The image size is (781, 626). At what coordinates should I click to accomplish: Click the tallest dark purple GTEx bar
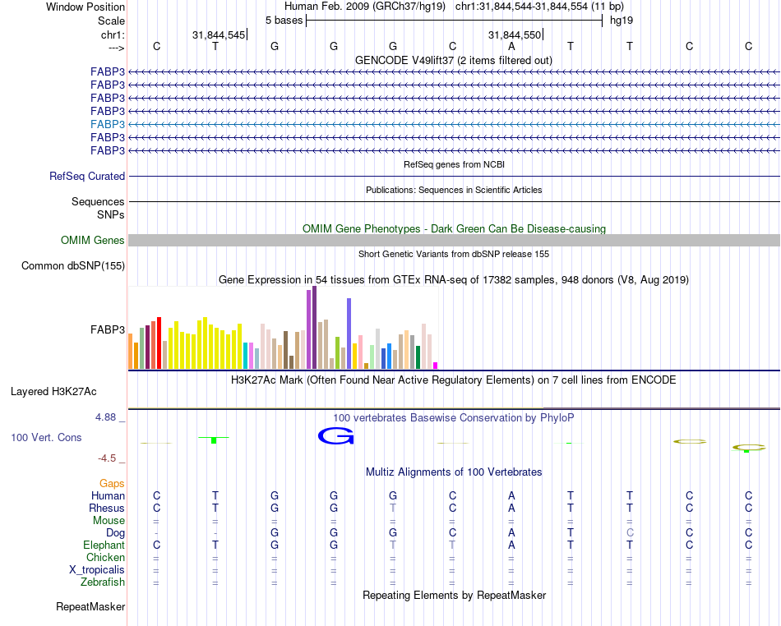(314, 328)
